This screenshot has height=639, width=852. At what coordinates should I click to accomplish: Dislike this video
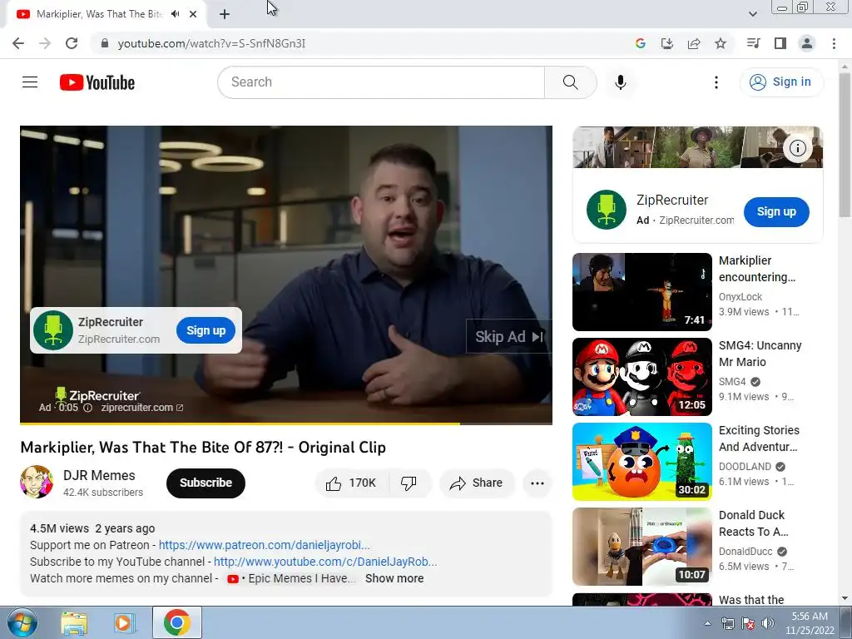(x=409, y=483)
